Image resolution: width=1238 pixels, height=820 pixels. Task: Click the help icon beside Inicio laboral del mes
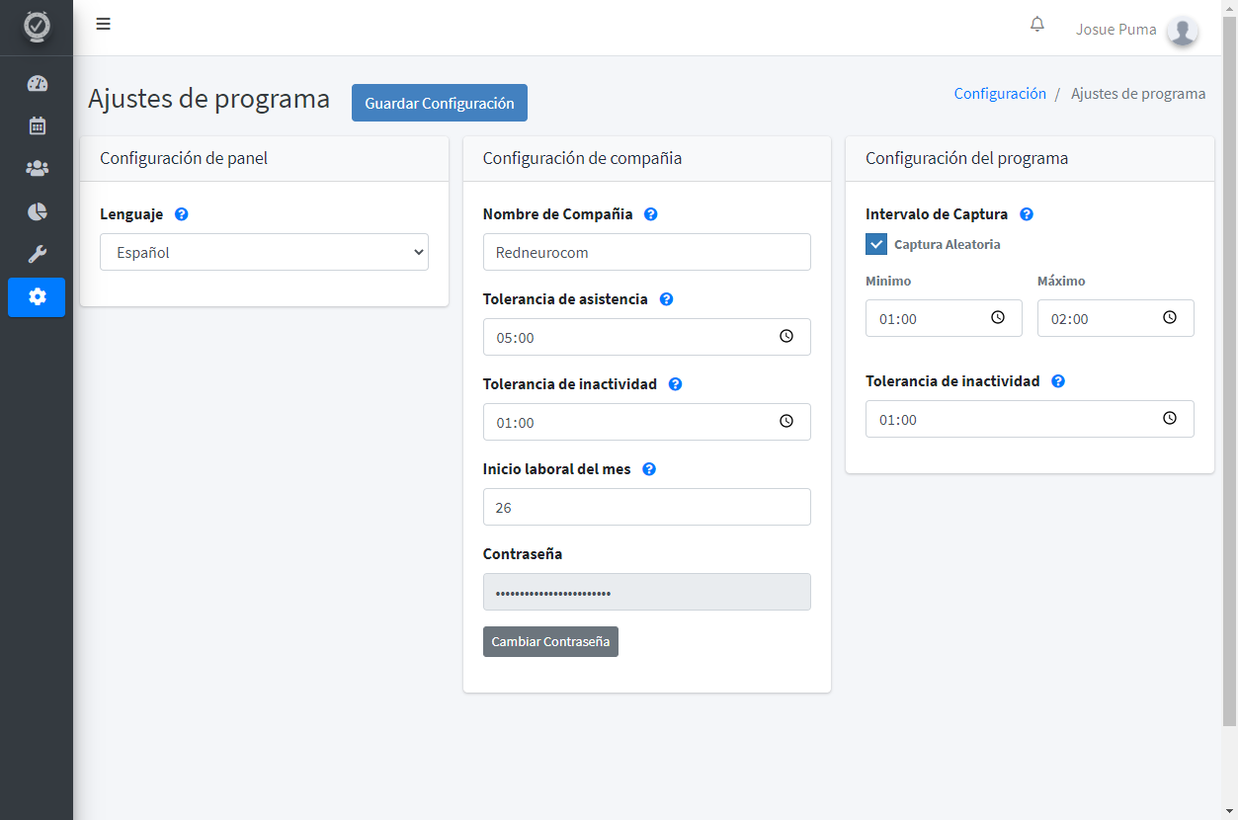click(x=649, y=469)
